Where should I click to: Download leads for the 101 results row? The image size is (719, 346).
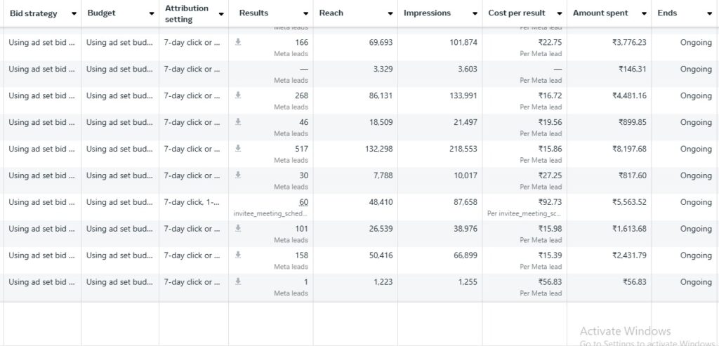pos(238,229)
